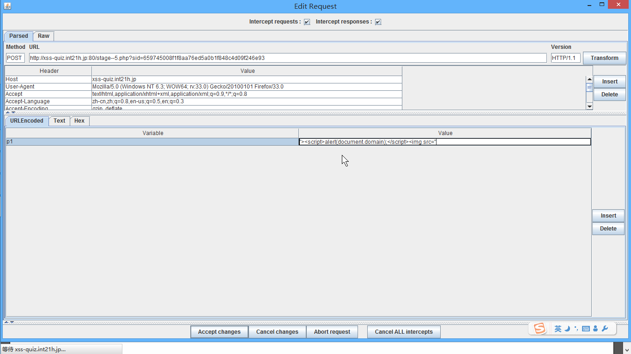631x354 pixels.
Task: Toggle the IME moon half-width icon
Action: 567,329
